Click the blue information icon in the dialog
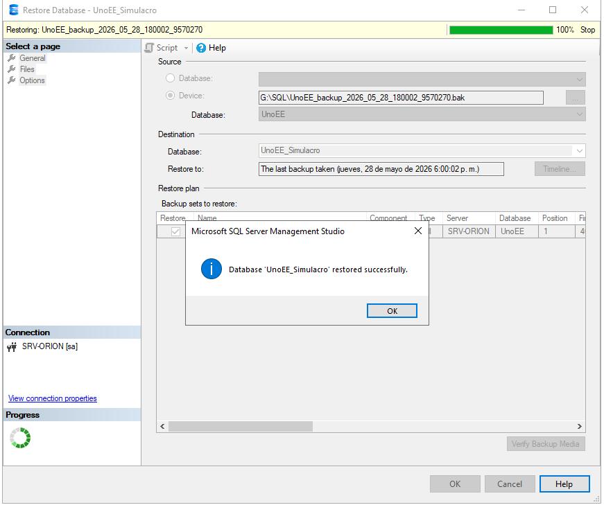 coord(211,269)
